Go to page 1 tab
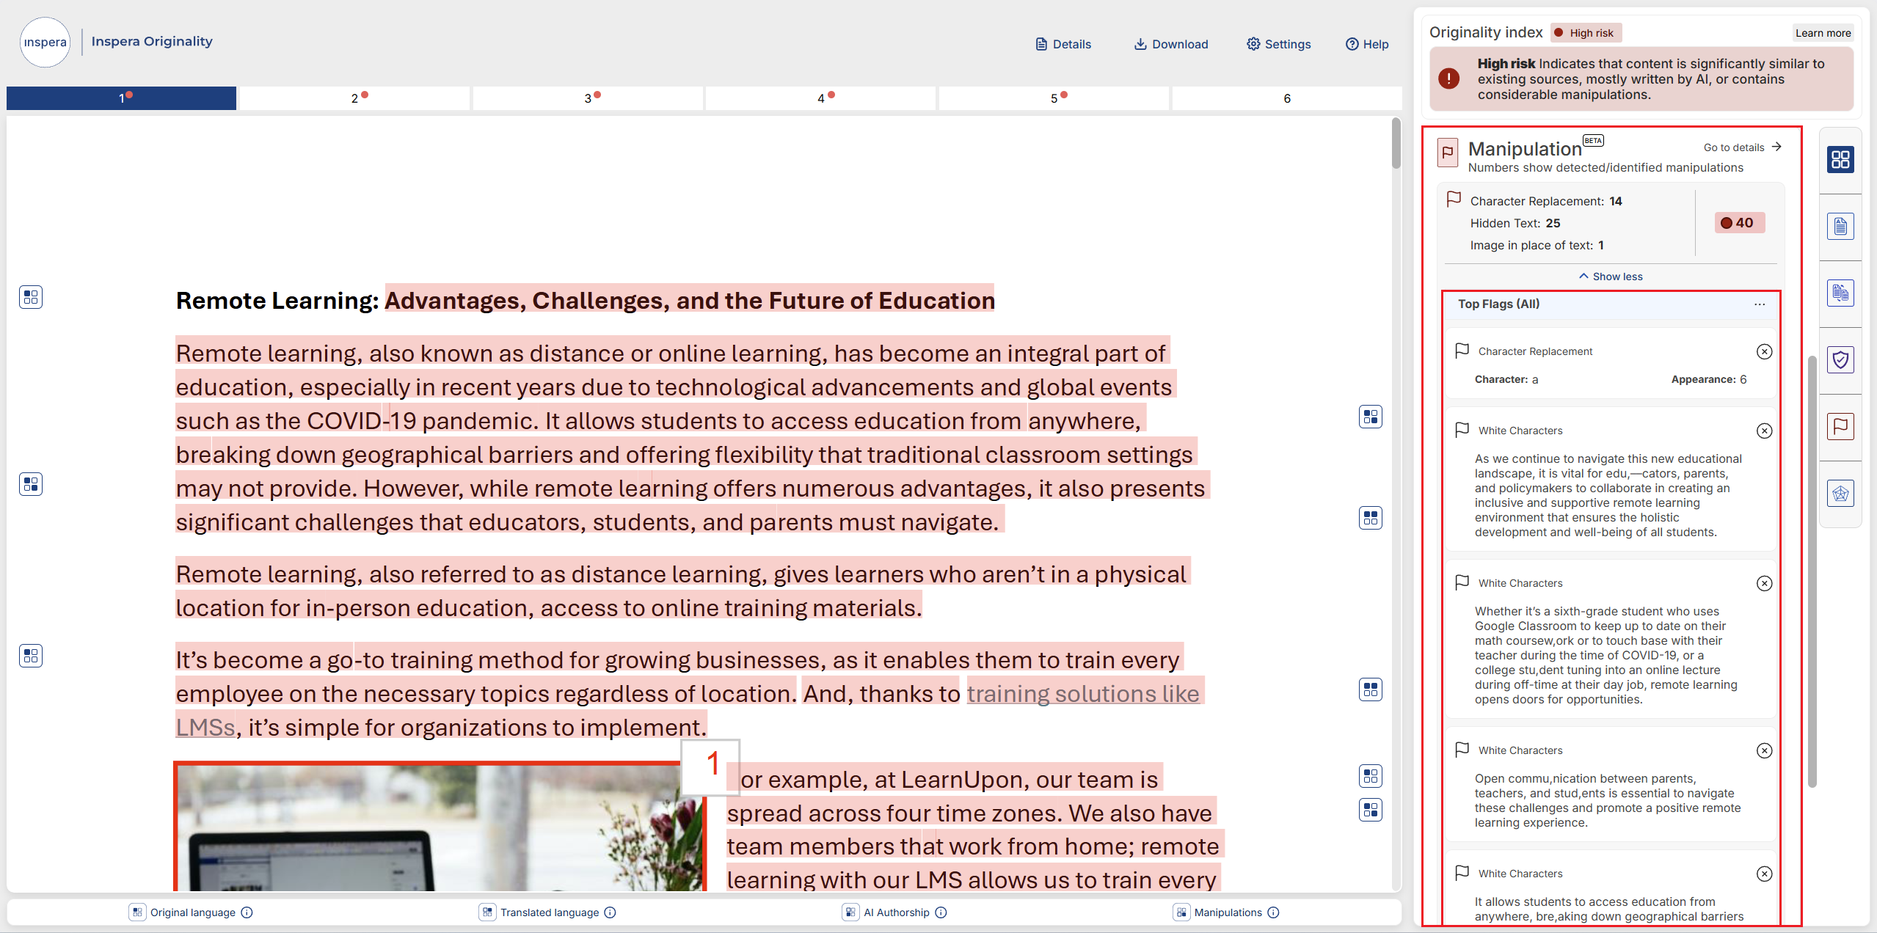 tap(121, 98)
